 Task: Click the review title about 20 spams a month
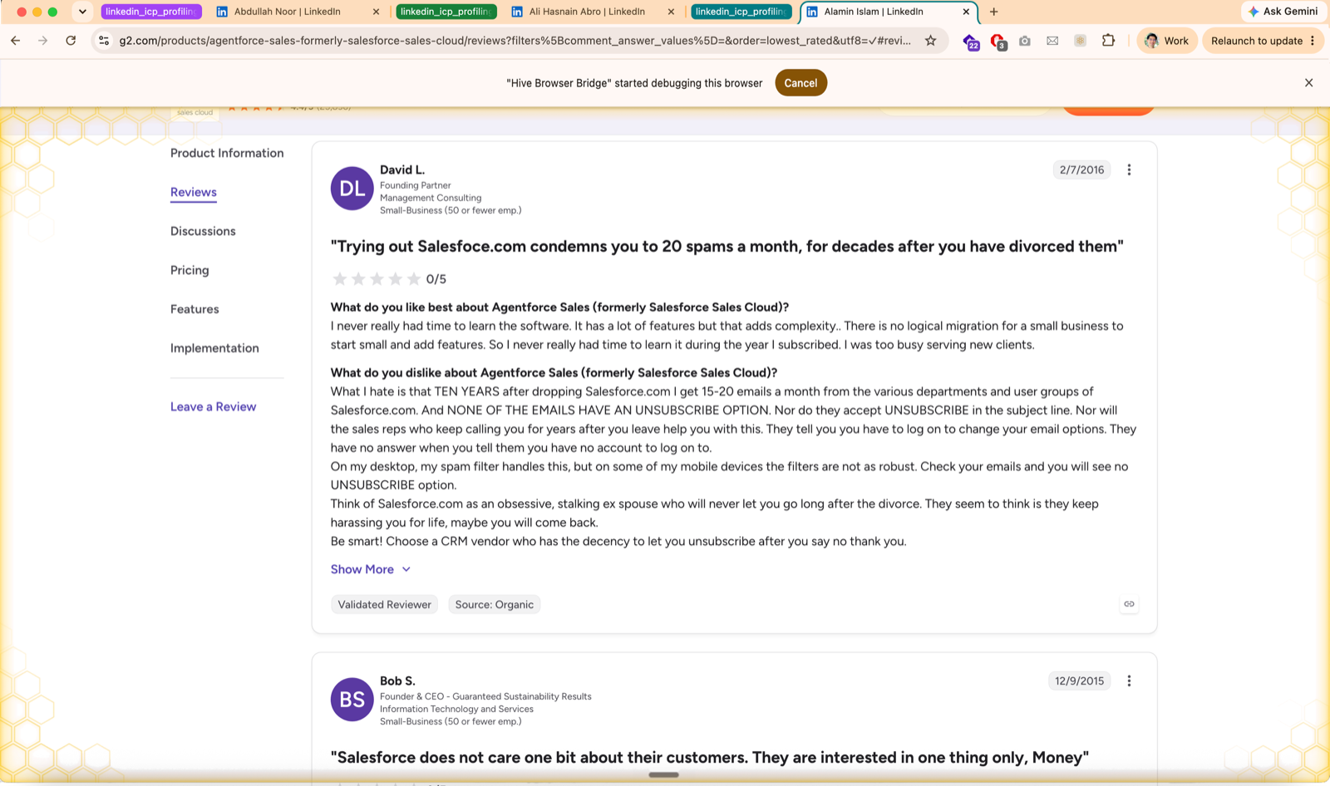point(727,246)
